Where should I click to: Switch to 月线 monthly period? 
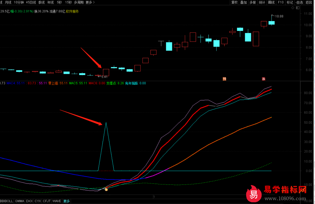8,2
